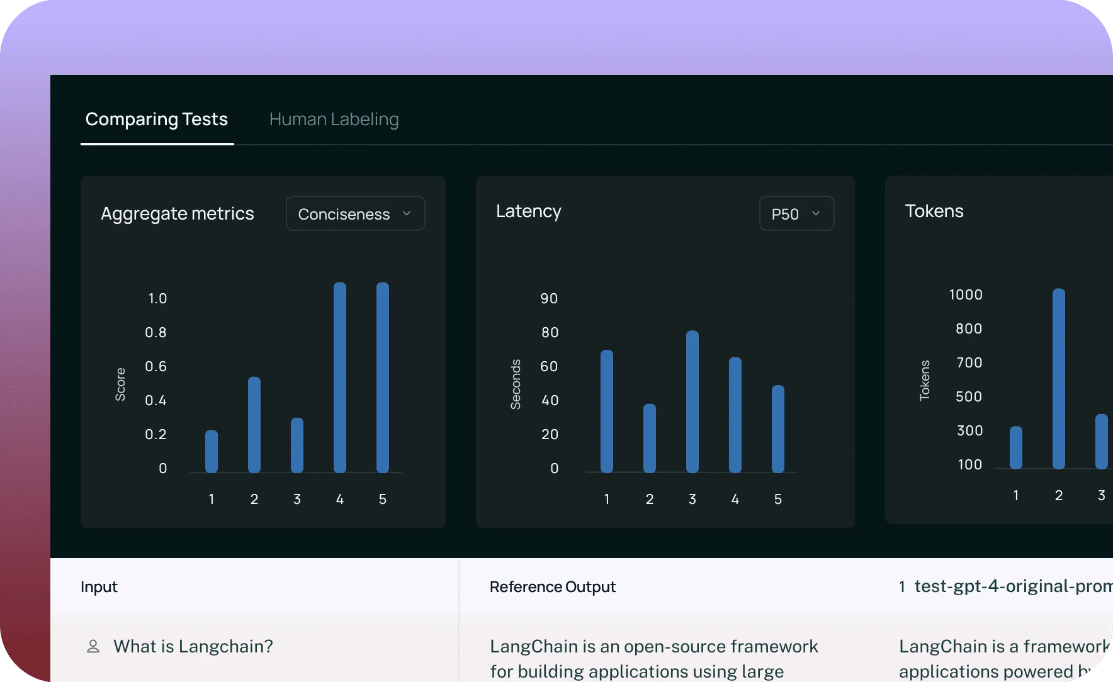Screen dimensions: 1113x682
Task: Select bar 2 in the Latency chart
Action: click(x=650, y=439)
